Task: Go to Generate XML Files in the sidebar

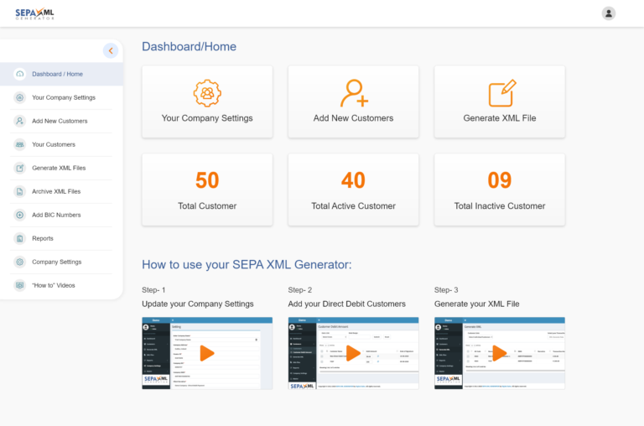Action: (59, 168)
